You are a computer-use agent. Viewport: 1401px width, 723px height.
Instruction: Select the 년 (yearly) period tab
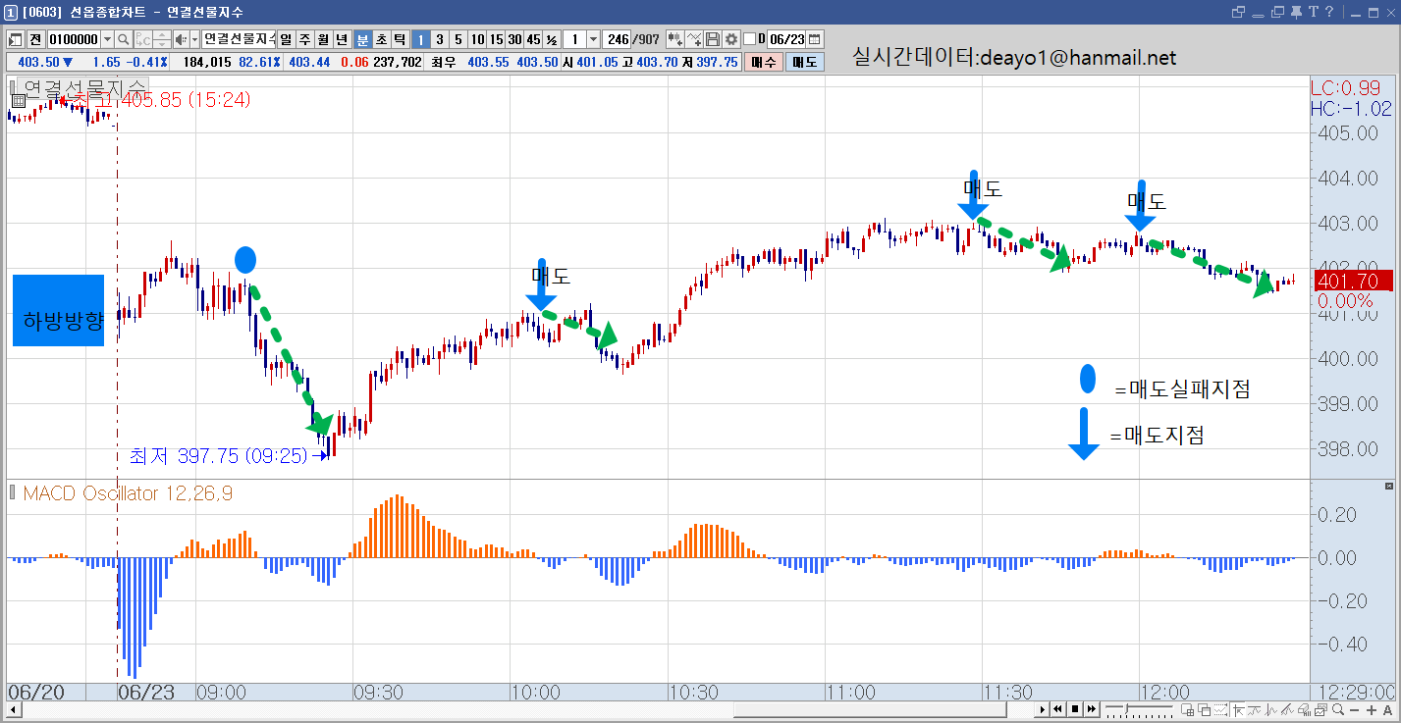[342, 39]
